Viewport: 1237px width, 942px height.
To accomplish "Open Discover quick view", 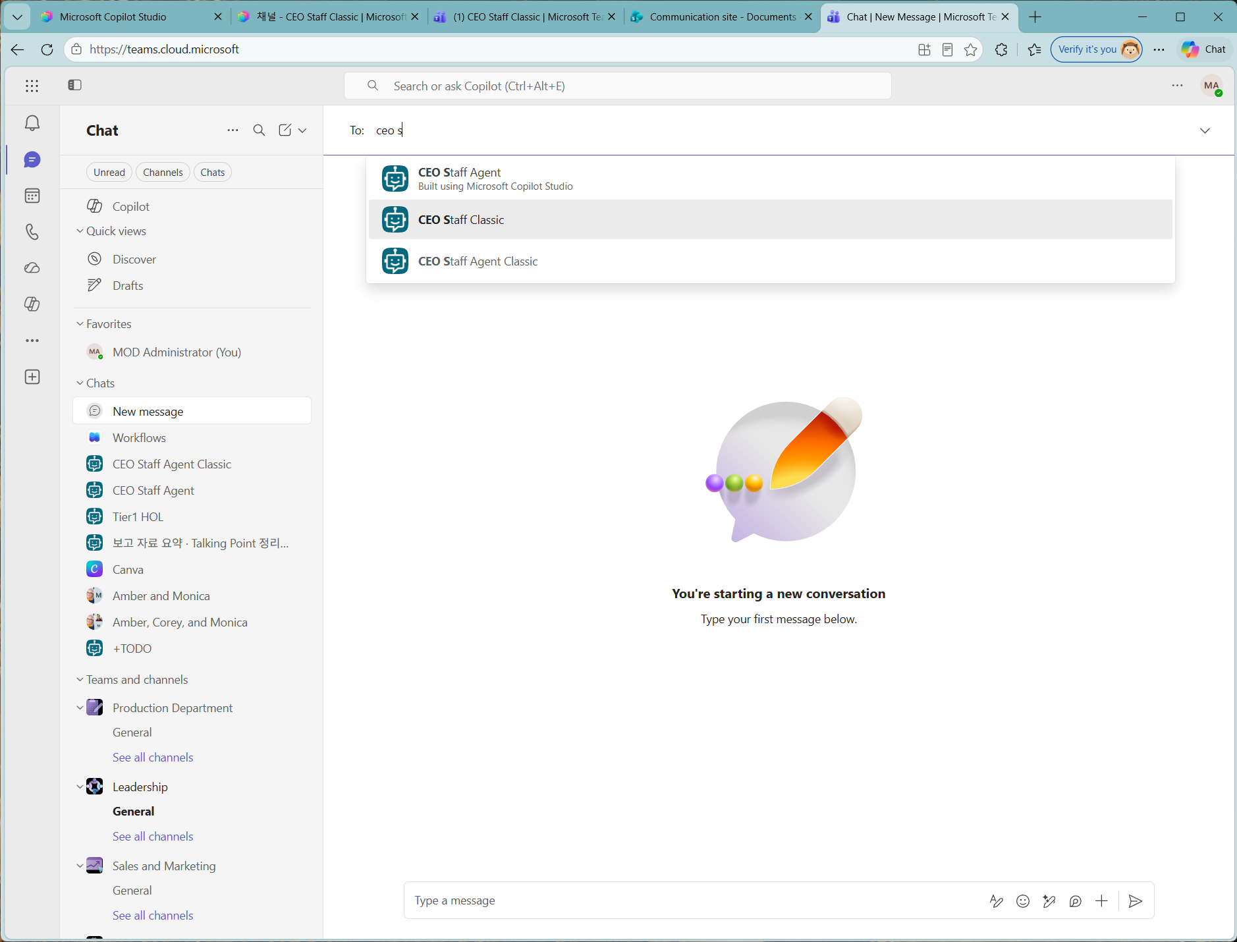I will pos(192,260).
